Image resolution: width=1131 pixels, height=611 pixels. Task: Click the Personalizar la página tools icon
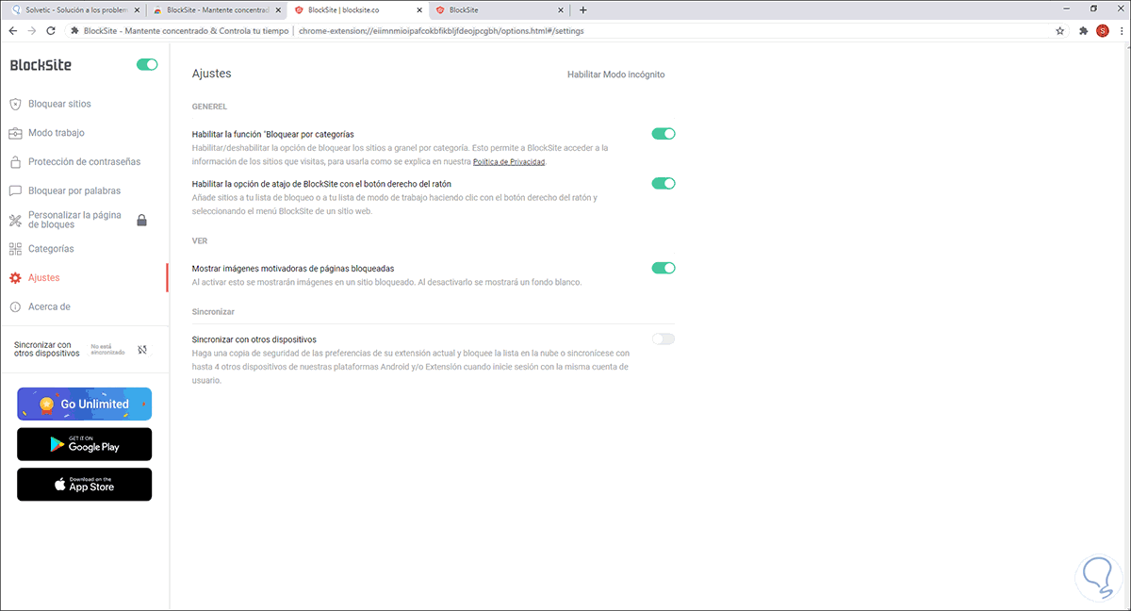(15, 221)
